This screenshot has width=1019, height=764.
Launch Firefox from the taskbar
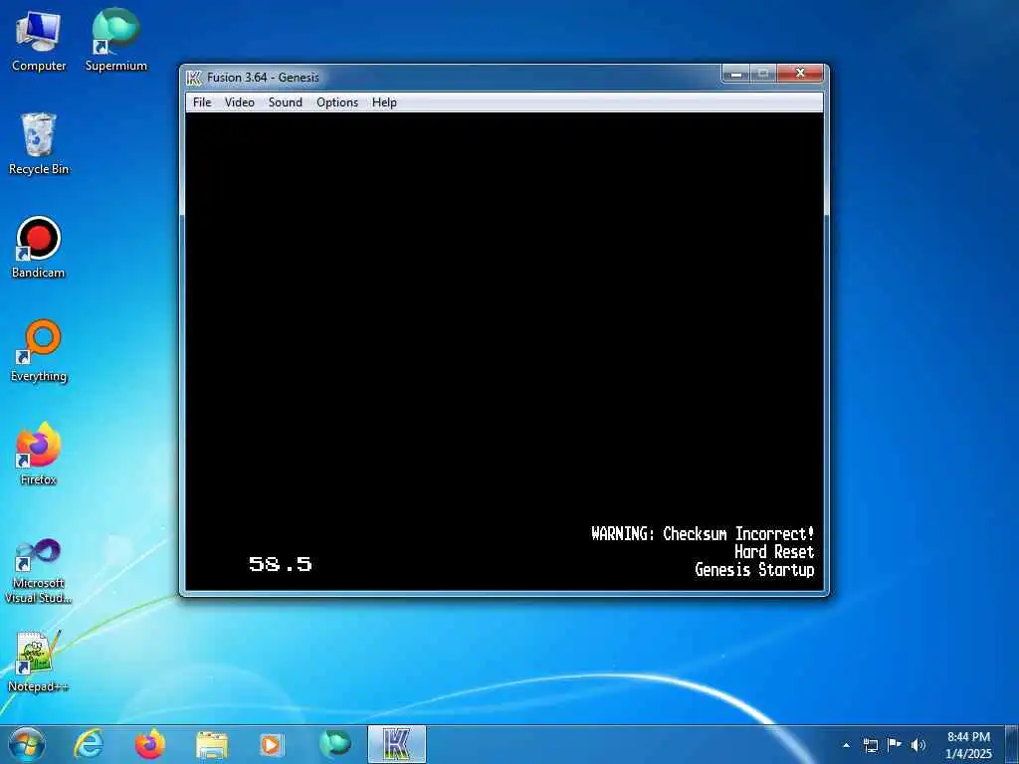[x=150, y=744]
